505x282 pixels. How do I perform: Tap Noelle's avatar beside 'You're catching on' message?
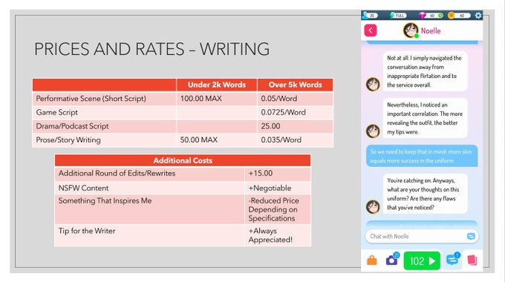373,206
